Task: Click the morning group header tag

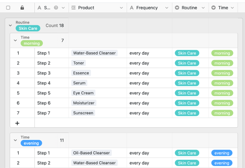Action: [32, 43]
